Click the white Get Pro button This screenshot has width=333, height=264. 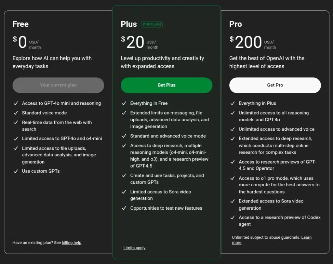[275, 85]
